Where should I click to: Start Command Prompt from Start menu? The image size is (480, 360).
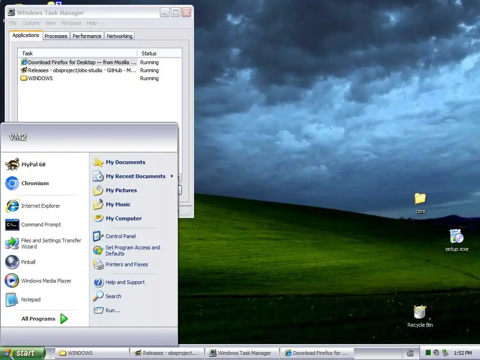point(33,225)
